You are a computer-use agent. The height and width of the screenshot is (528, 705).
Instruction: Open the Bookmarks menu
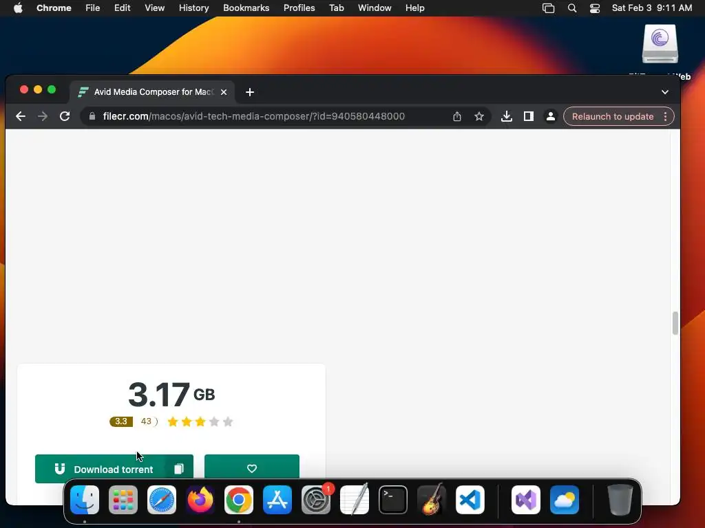(246, 8)
